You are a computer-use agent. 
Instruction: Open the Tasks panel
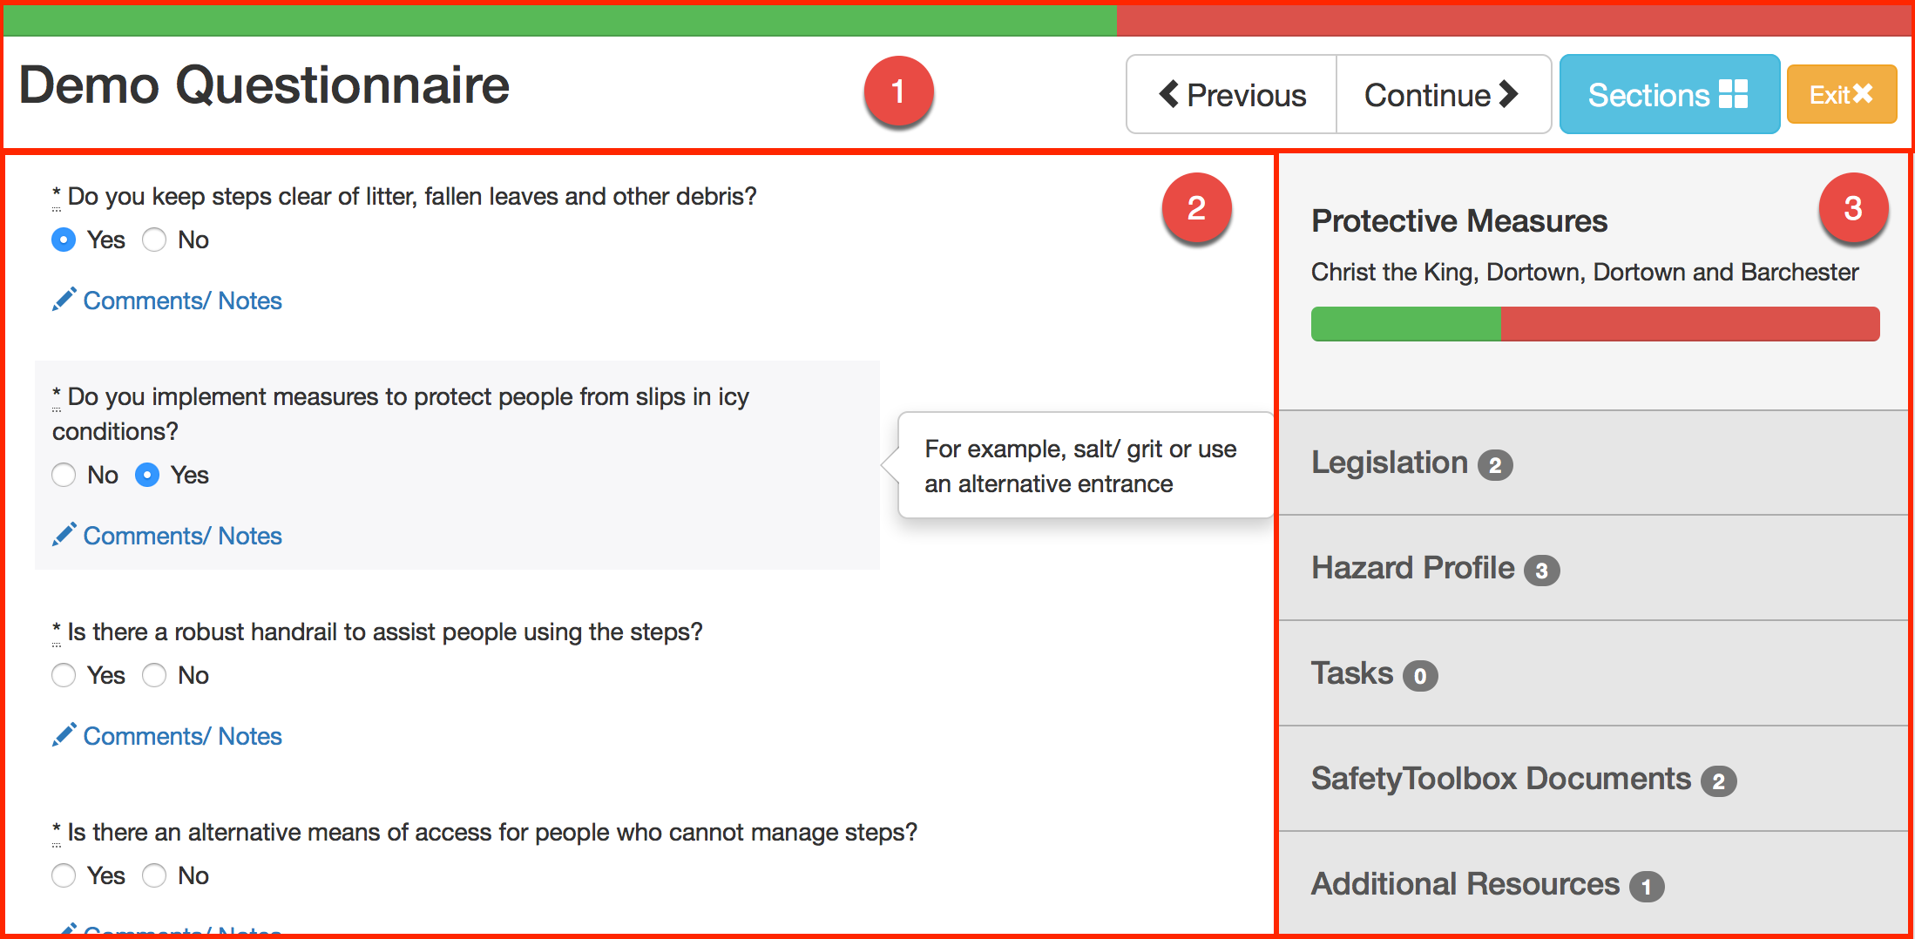(x=1352, y=673)
